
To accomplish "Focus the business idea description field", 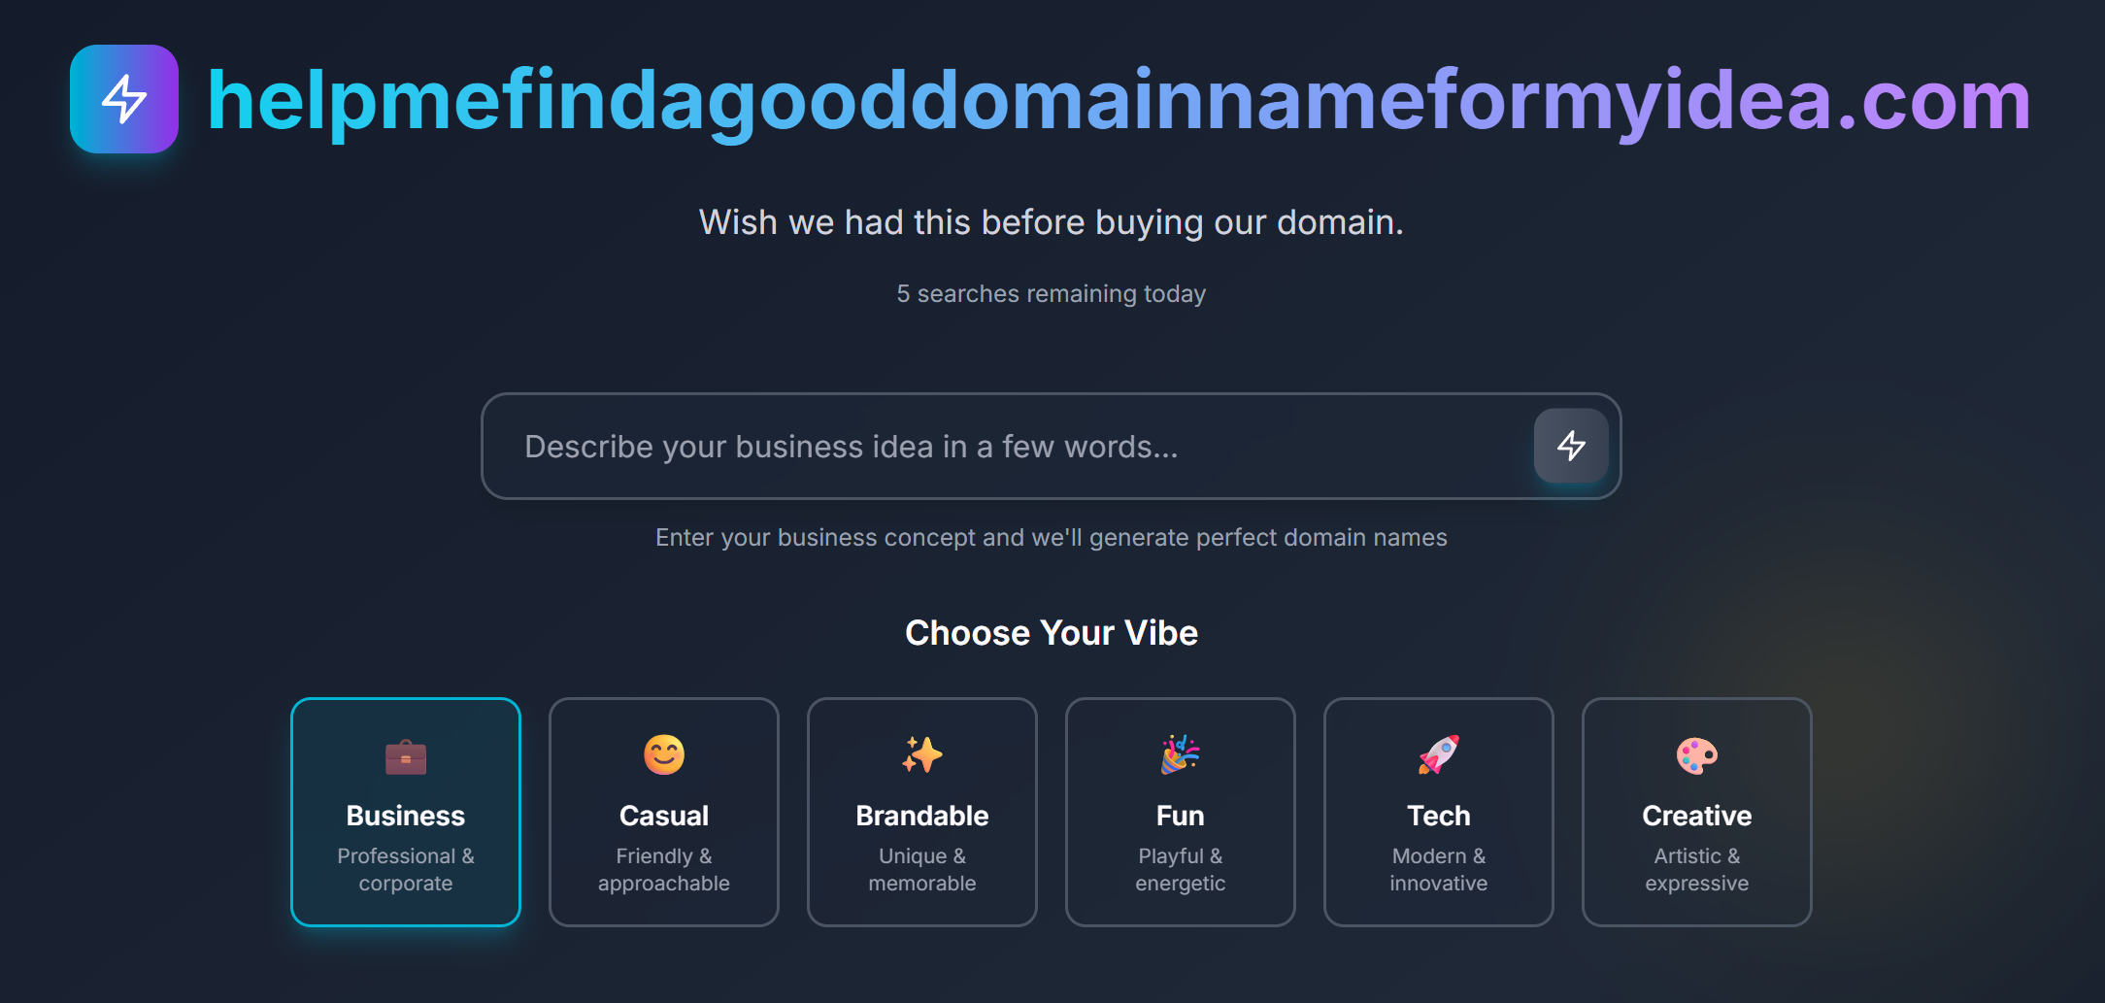I will (x=1010, y=447).
